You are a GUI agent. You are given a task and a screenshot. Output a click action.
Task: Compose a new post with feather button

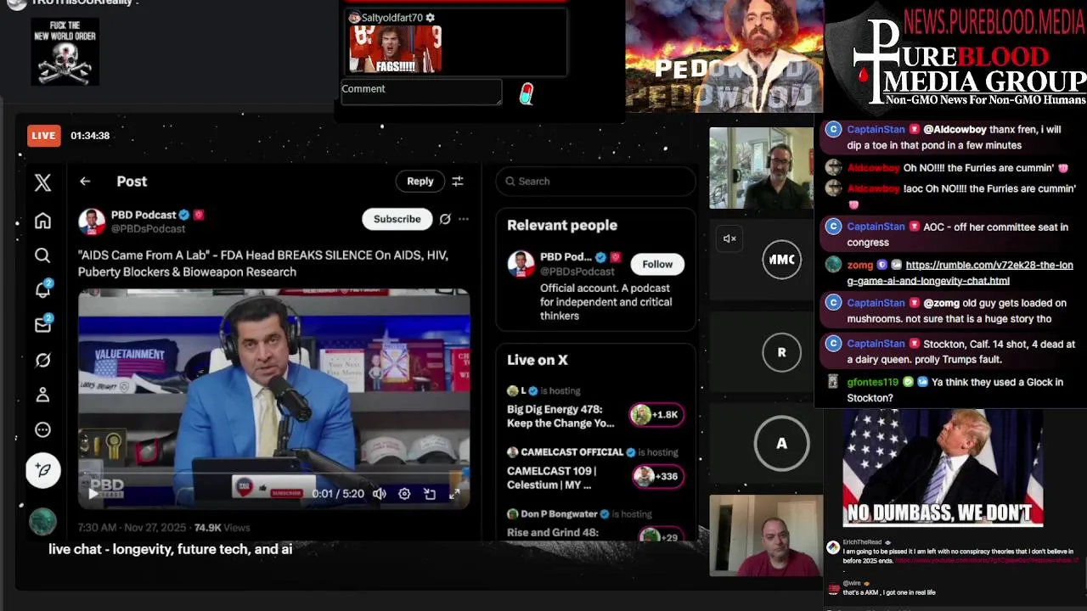coord(42,470)
